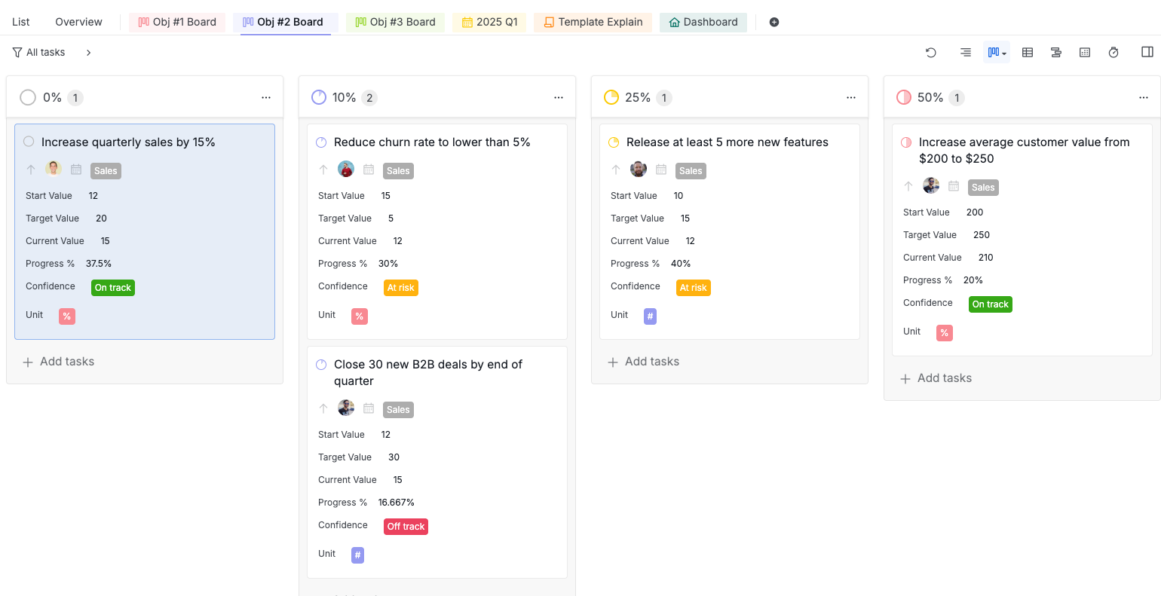Screen dimensions: 1161x596
Task: Click Progress value 16.667% on B2B deals card
Action: point(397,503)
